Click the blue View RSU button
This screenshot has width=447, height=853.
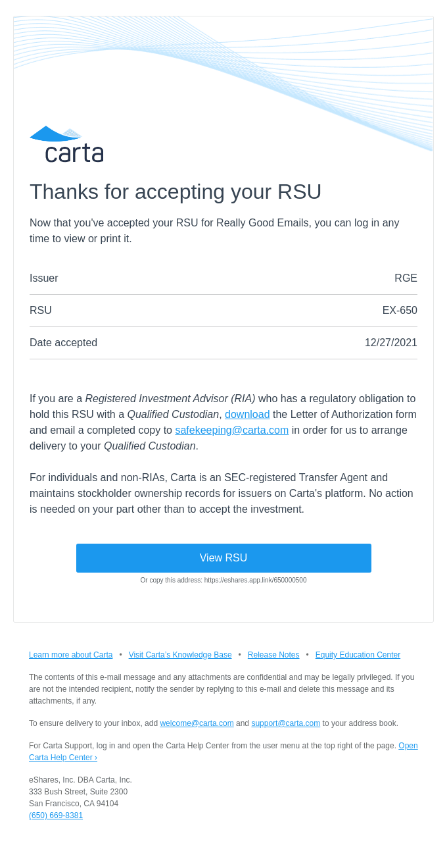tap(223, 558)
